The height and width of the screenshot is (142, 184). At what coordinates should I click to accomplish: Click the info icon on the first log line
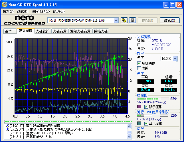pos(7,125)
